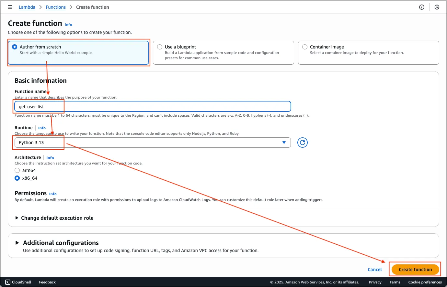This screenshot has width=447, height=287.
Task: Click Info next to Create function heading
Action: 68,25
